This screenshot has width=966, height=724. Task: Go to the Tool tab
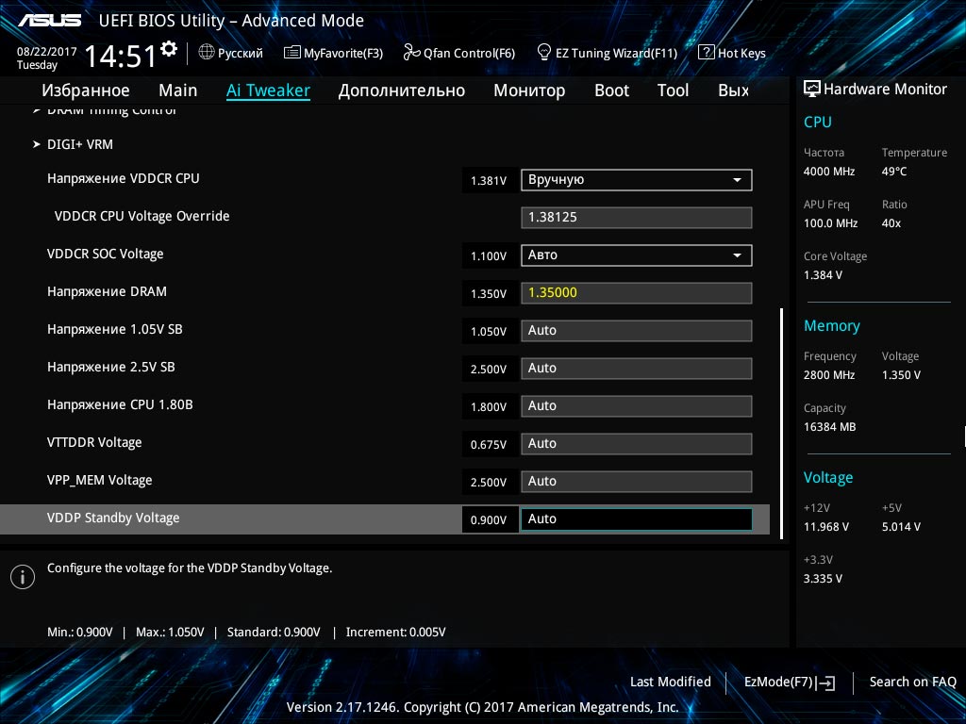click(673, 90)
